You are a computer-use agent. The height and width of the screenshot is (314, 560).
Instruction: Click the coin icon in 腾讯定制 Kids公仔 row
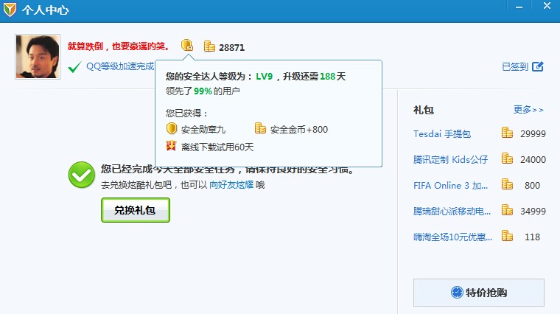507,158
